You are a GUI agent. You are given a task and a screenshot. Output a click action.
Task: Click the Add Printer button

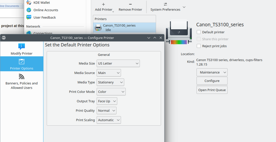click(x=103, y=7)
